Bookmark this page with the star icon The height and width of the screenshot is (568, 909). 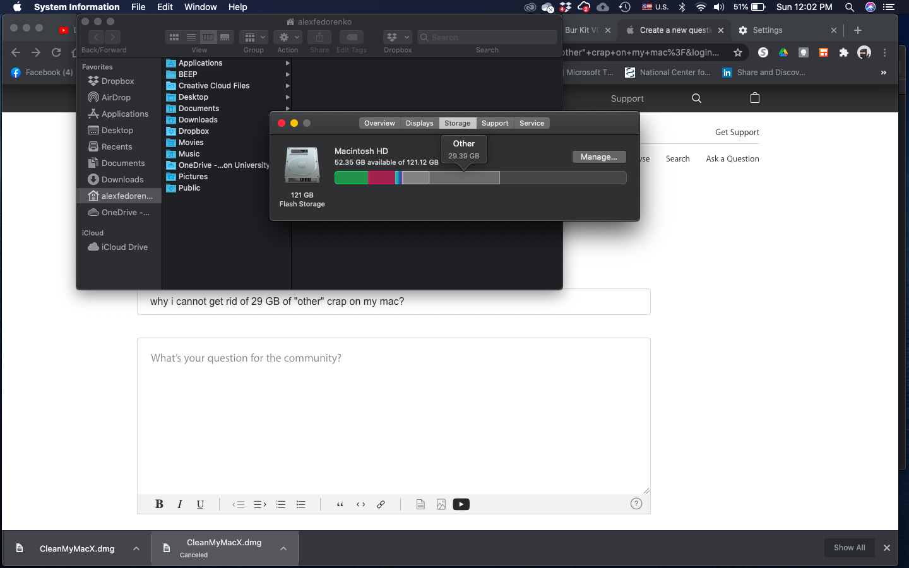pyautogui.click(x=738, y=52)
